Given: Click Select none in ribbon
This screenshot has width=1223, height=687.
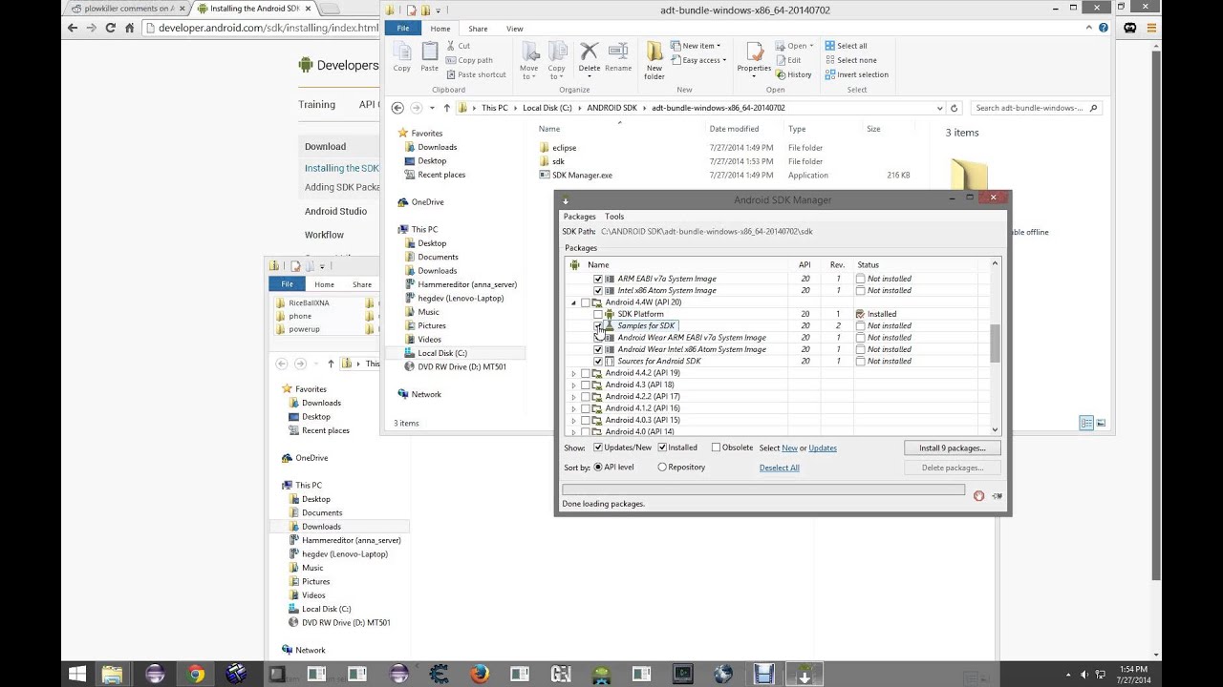Looking at the screenshot, I should (849, 60).
